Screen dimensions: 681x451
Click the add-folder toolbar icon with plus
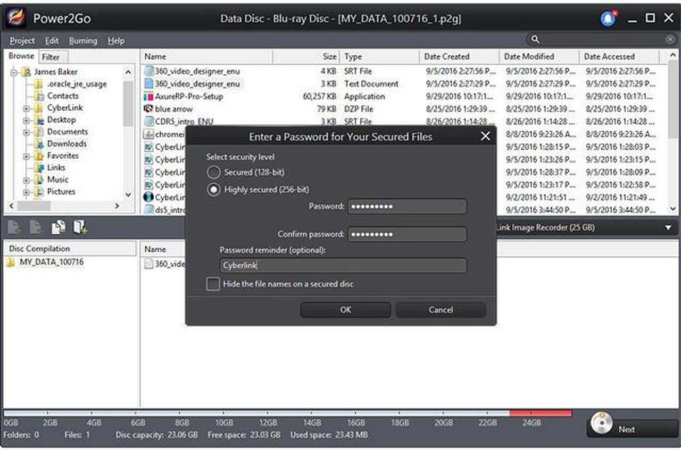click(x=80, y=227)
